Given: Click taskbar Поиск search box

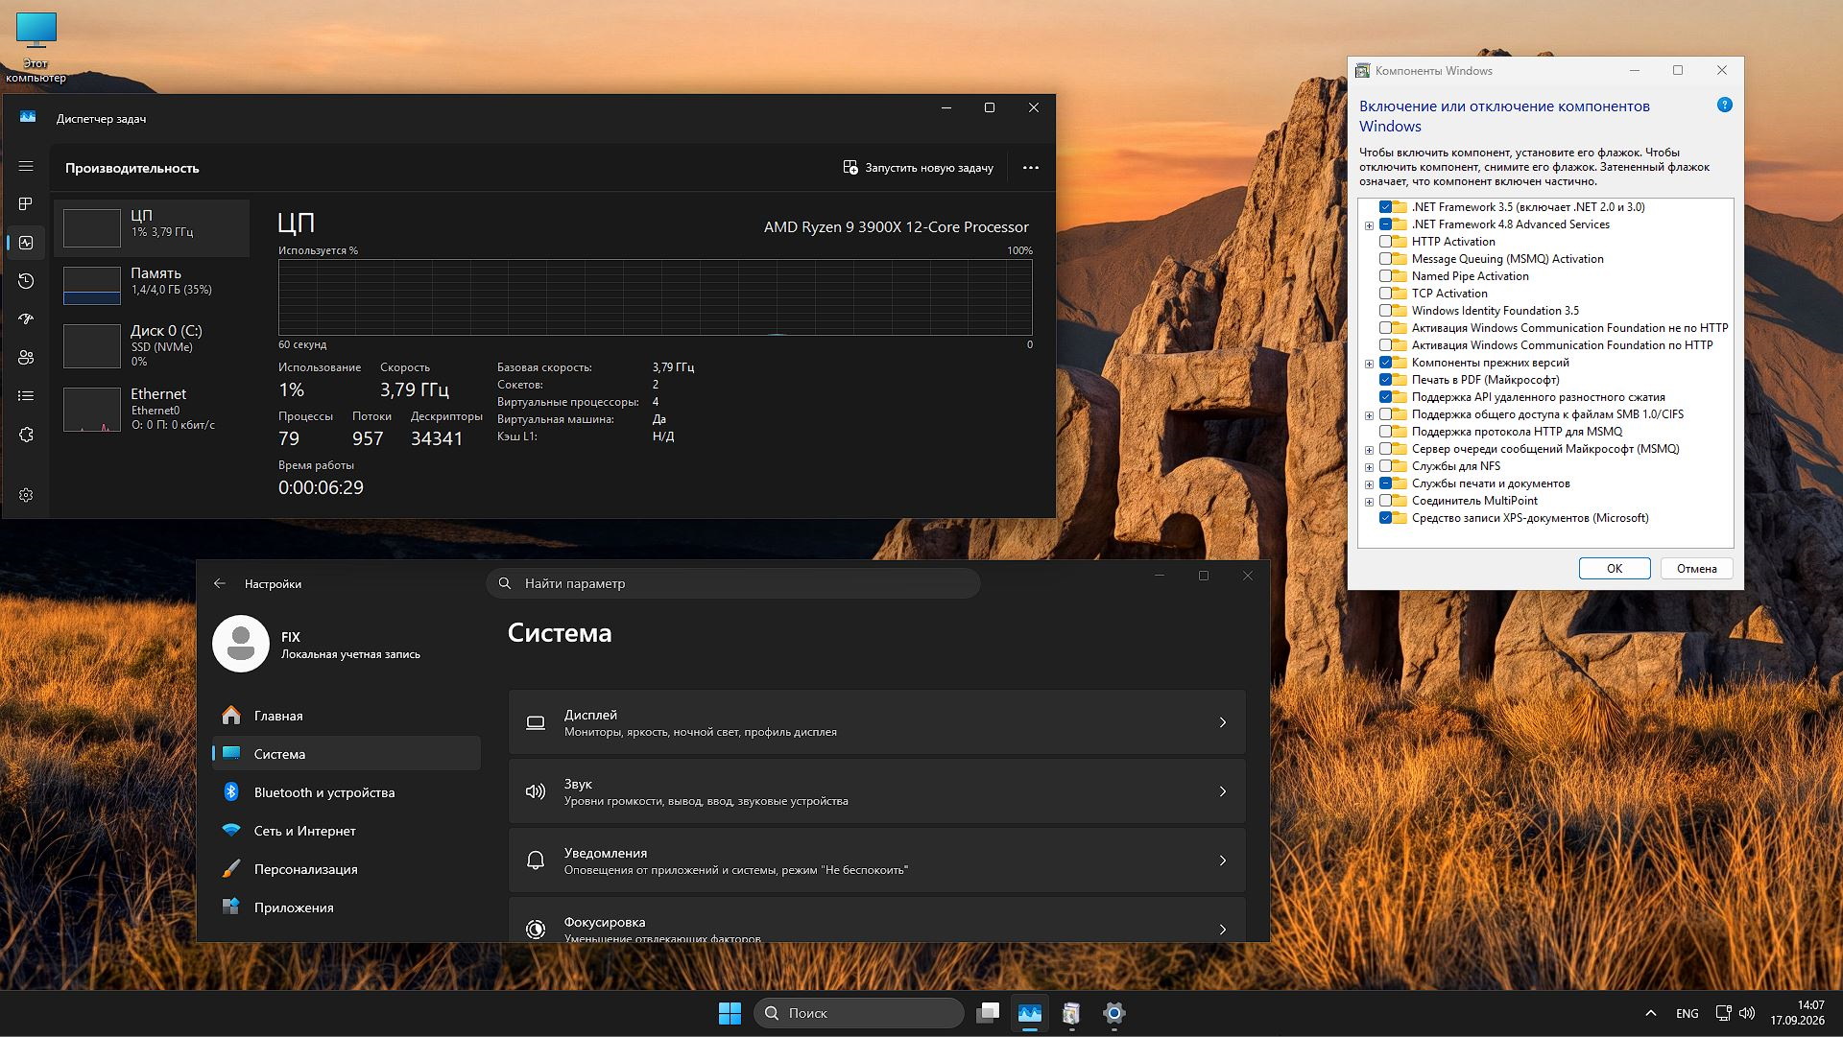Looking at the screenshot, I should tap(858, 1013).
